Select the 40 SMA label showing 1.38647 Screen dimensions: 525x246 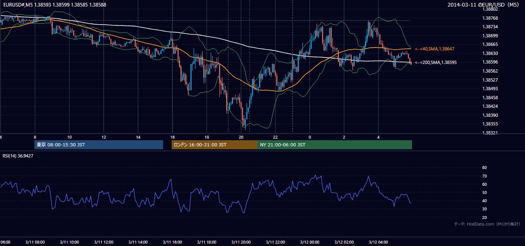pos(435,49)
